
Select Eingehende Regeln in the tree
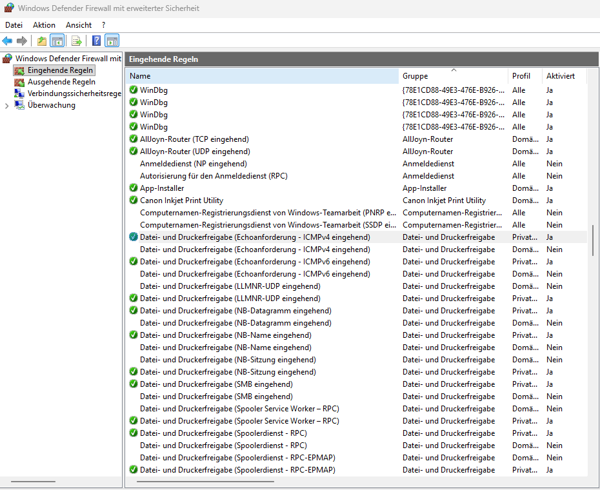tap(60, 70)
